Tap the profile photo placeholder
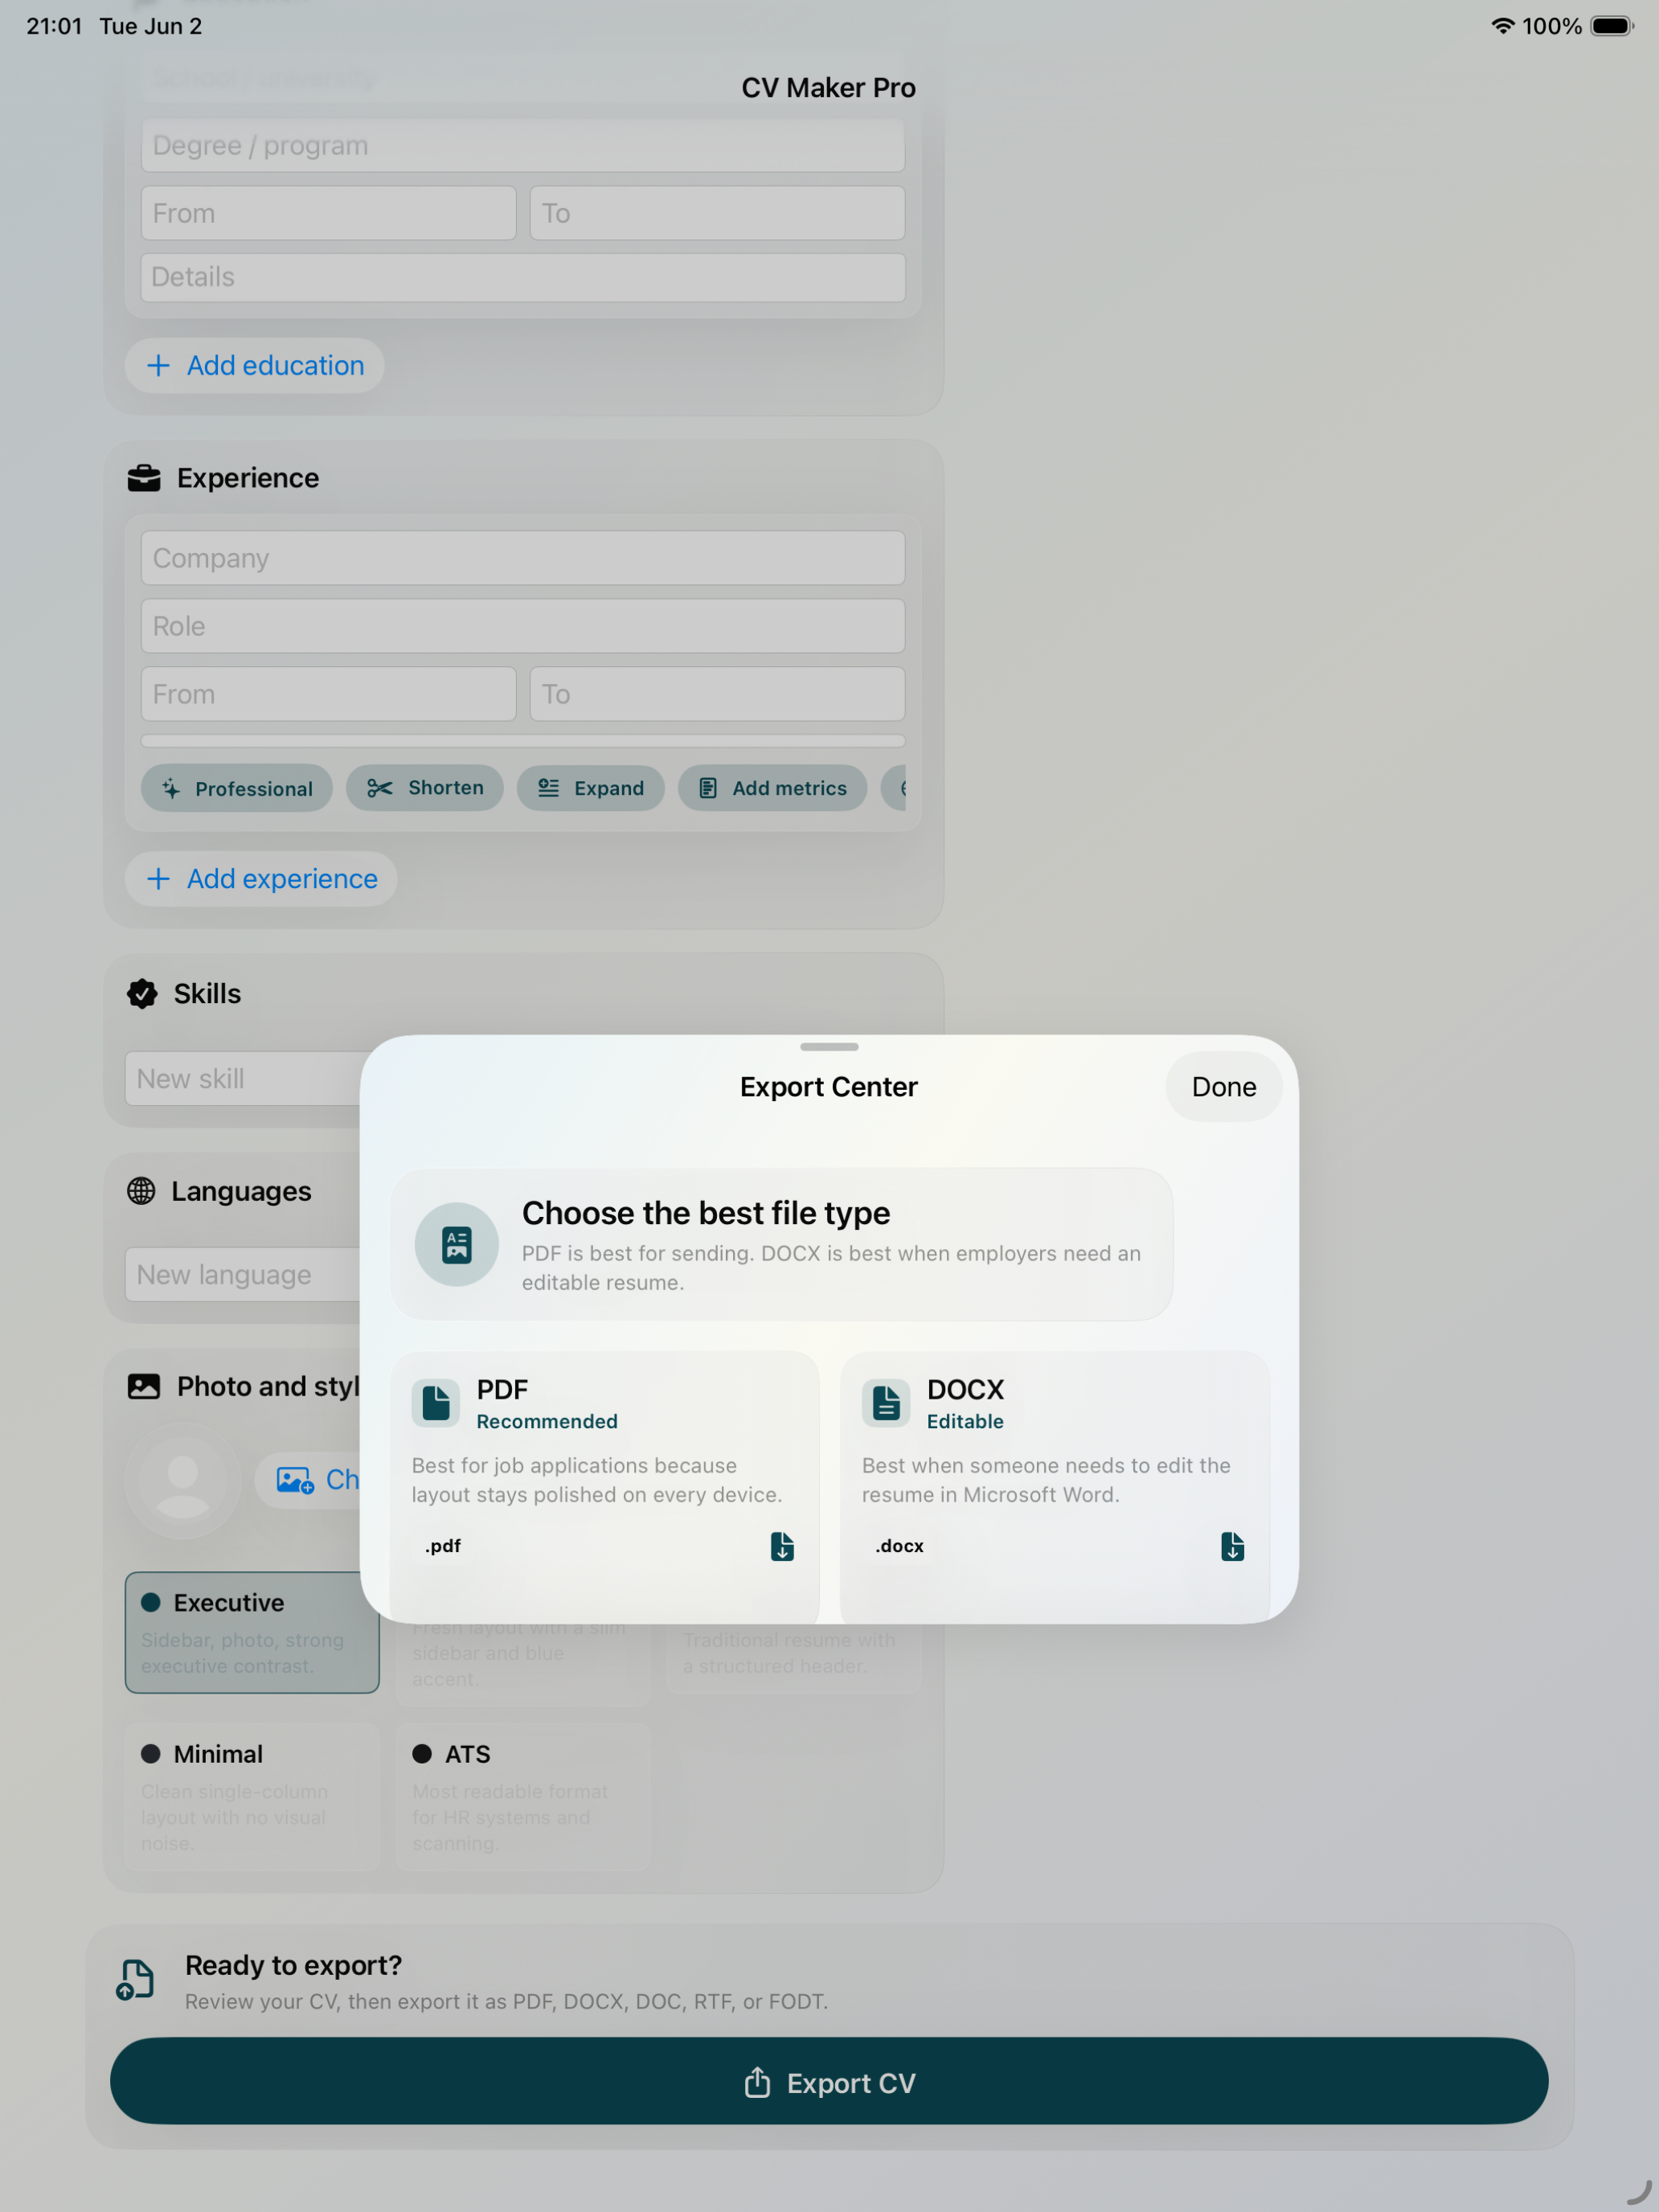 tap(183, 1481)
